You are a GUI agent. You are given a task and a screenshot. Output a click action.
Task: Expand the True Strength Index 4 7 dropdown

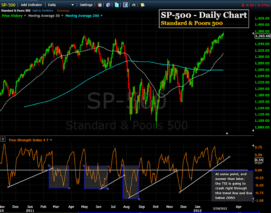pyautogui.click(x=51, y=140)
